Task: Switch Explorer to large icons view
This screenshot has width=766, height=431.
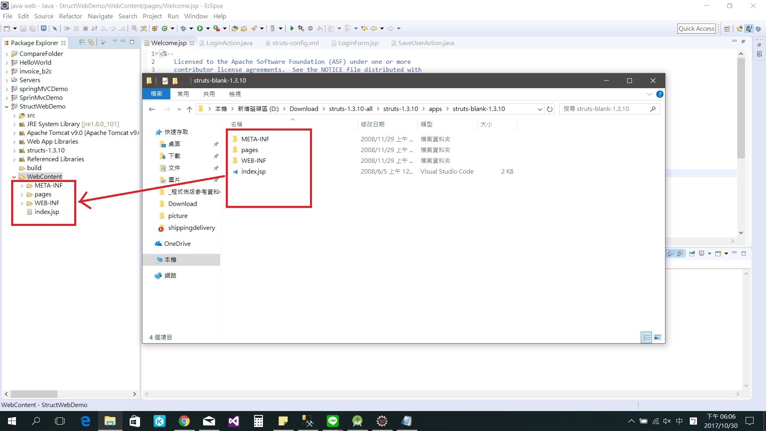Action: tap(657, 337)
